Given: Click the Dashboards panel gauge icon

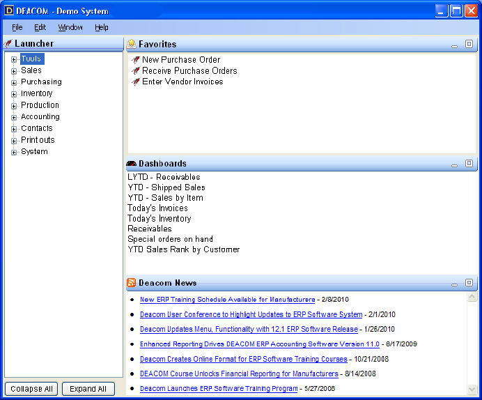Looking at the screenshot, I should (x=131, y=164).
